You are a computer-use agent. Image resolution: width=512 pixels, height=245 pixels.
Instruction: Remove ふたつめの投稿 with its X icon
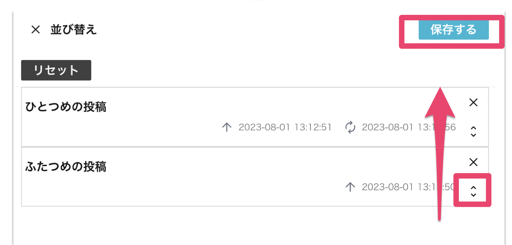(473, 162)
